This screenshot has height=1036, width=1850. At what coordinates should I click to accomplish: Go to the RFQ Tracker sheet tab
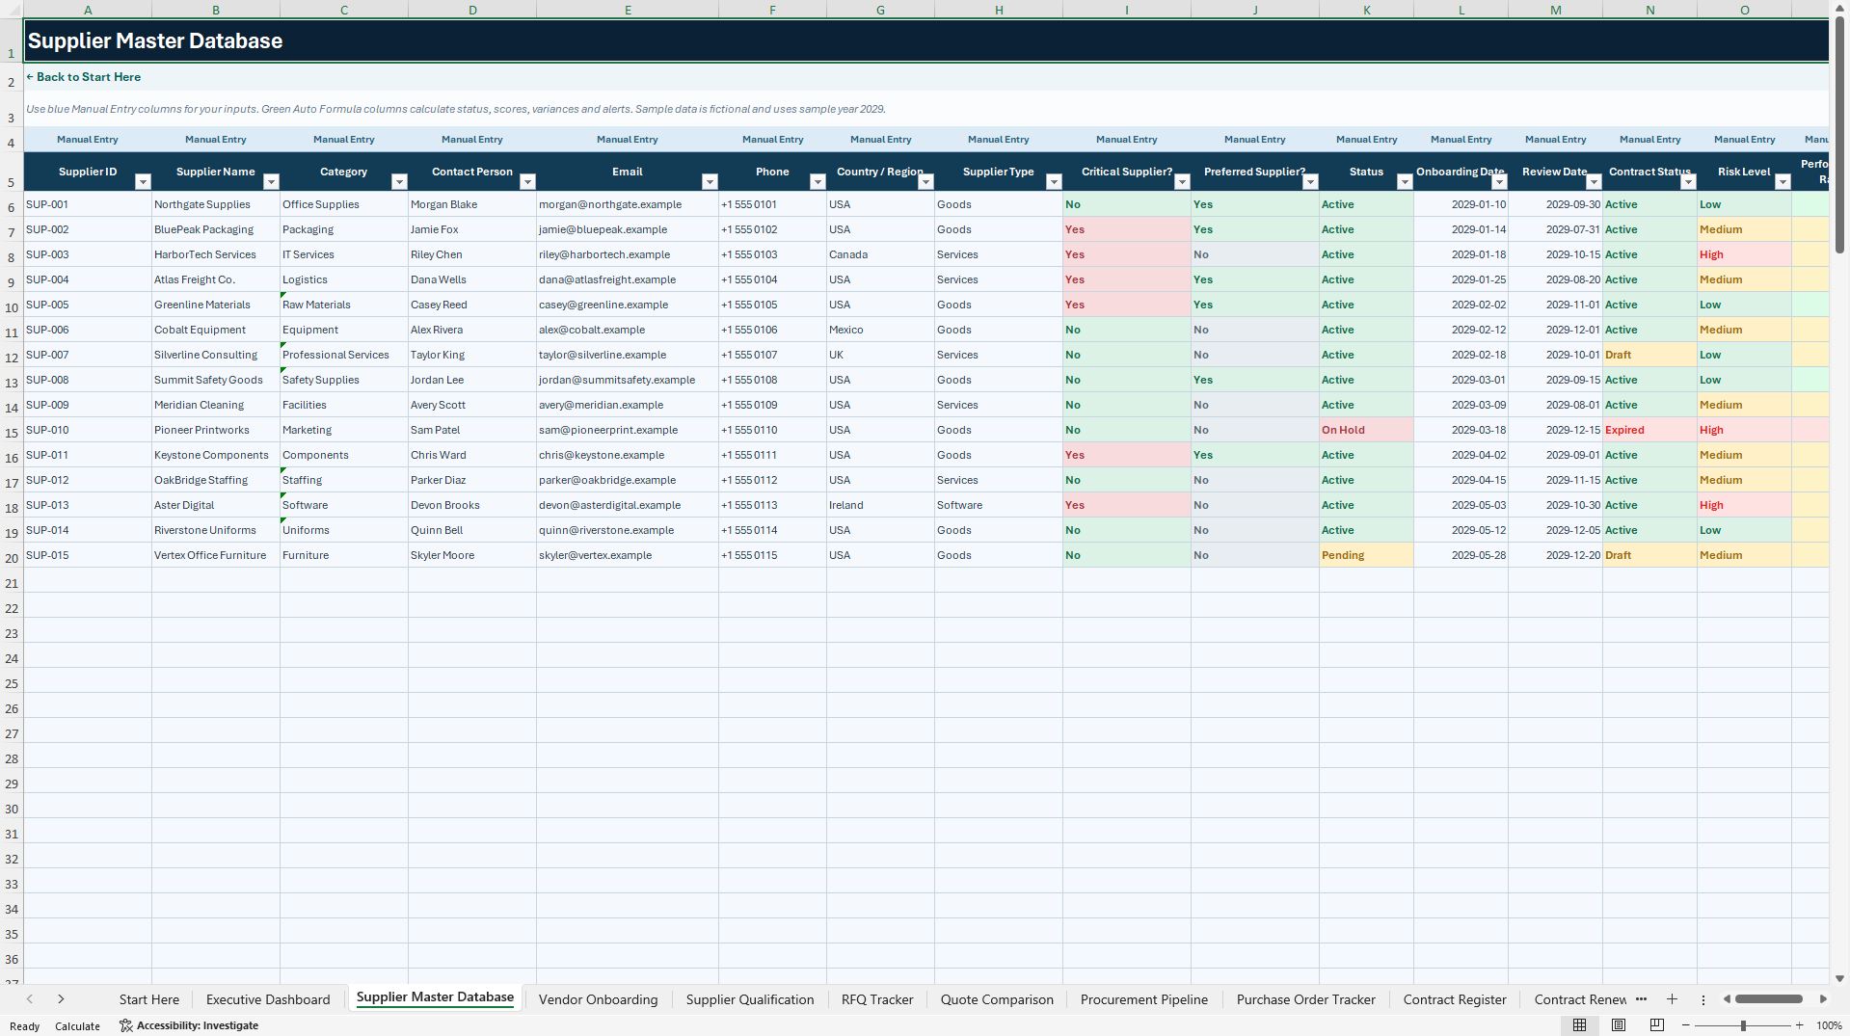[877, 999]
